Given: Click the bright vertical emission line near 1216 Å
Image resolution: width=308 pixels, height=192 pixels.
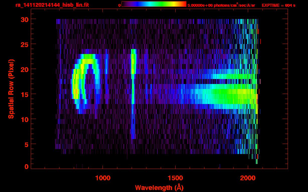Looking at the screenshot, I should coord(133,94).
